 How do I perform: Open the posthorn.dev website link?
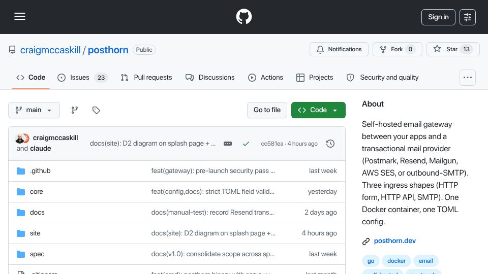pyautogui.click(x=394, y=241)
